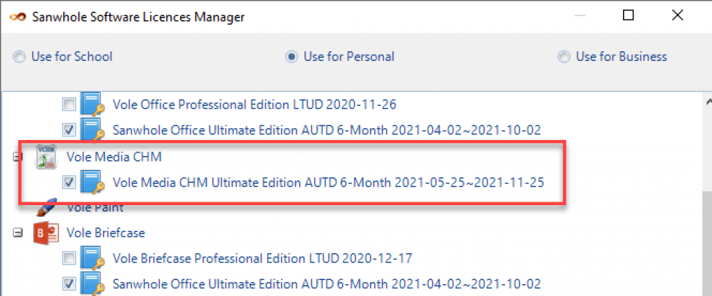Viewport: 712px width, 296px height.
Task: Select Vole Media CHM Ultimate Edition licence text
Action: click(328, 182)
